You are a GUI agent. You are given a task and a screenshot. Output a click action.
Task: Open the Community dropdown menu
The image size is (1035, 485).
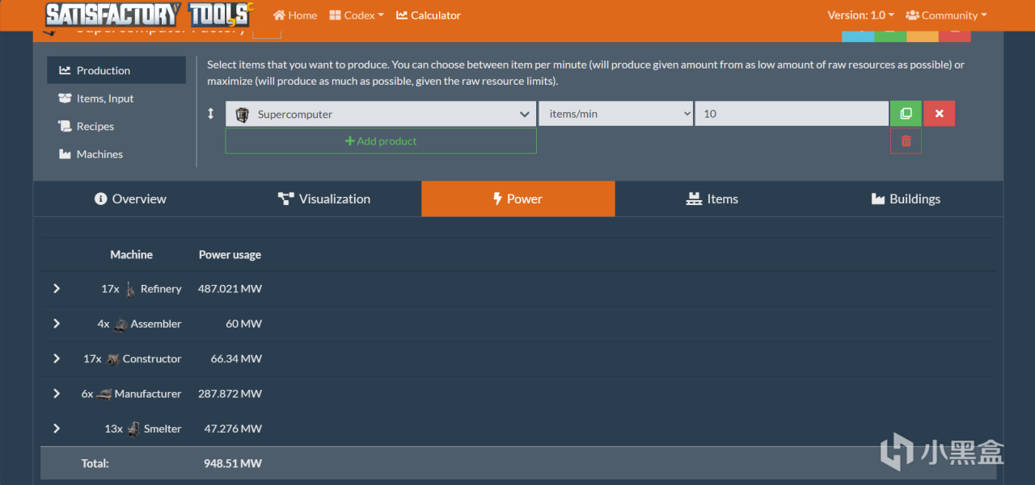point(947,15)
